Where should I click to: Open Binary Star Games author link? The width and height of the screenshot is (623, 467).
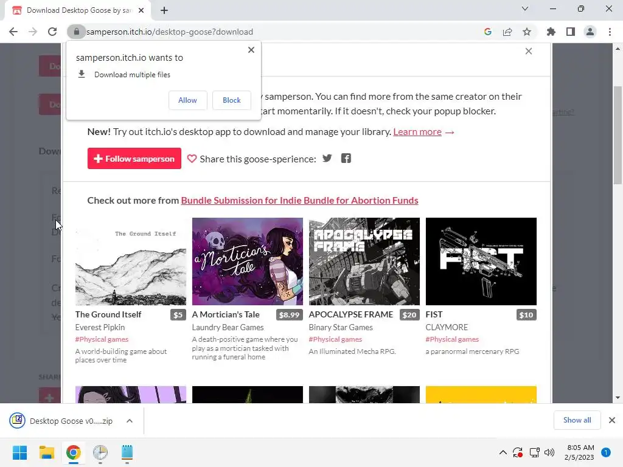tap(341, 327)
